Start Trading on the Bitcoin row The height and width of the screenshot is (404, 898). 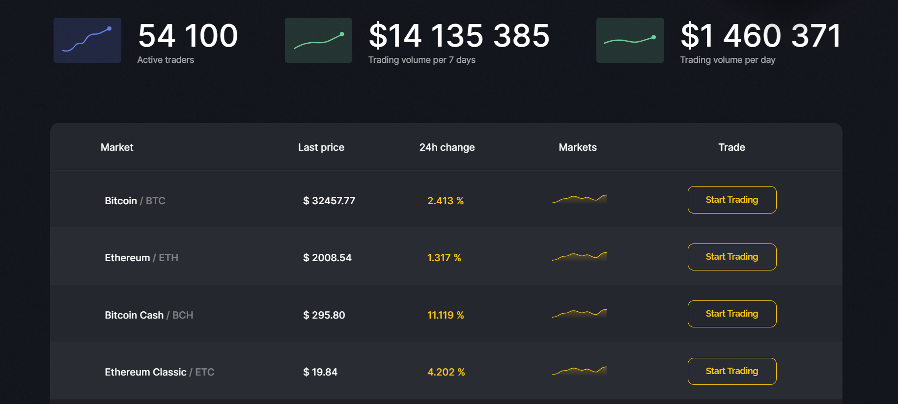[732, 200]
